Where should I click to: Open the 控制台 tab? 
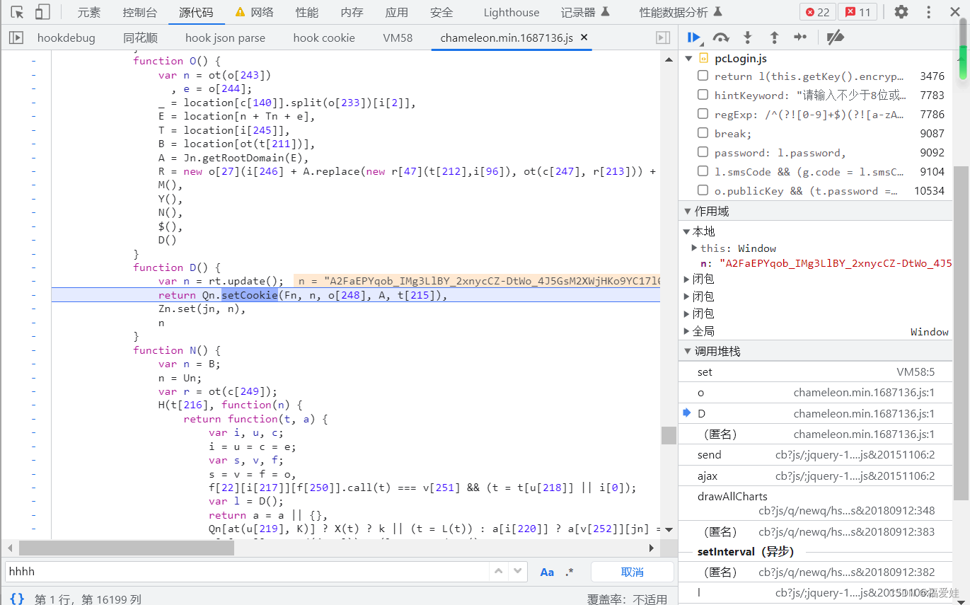click(x=140, y=12)
